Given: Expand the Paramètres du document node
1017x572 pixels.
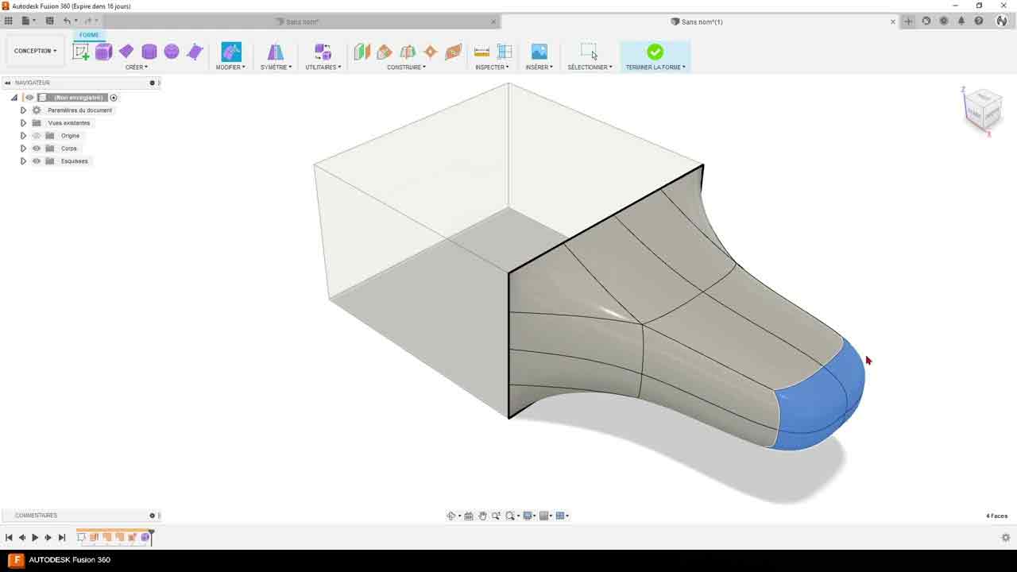Looking at the screenshot, I should tap(23, 110).
